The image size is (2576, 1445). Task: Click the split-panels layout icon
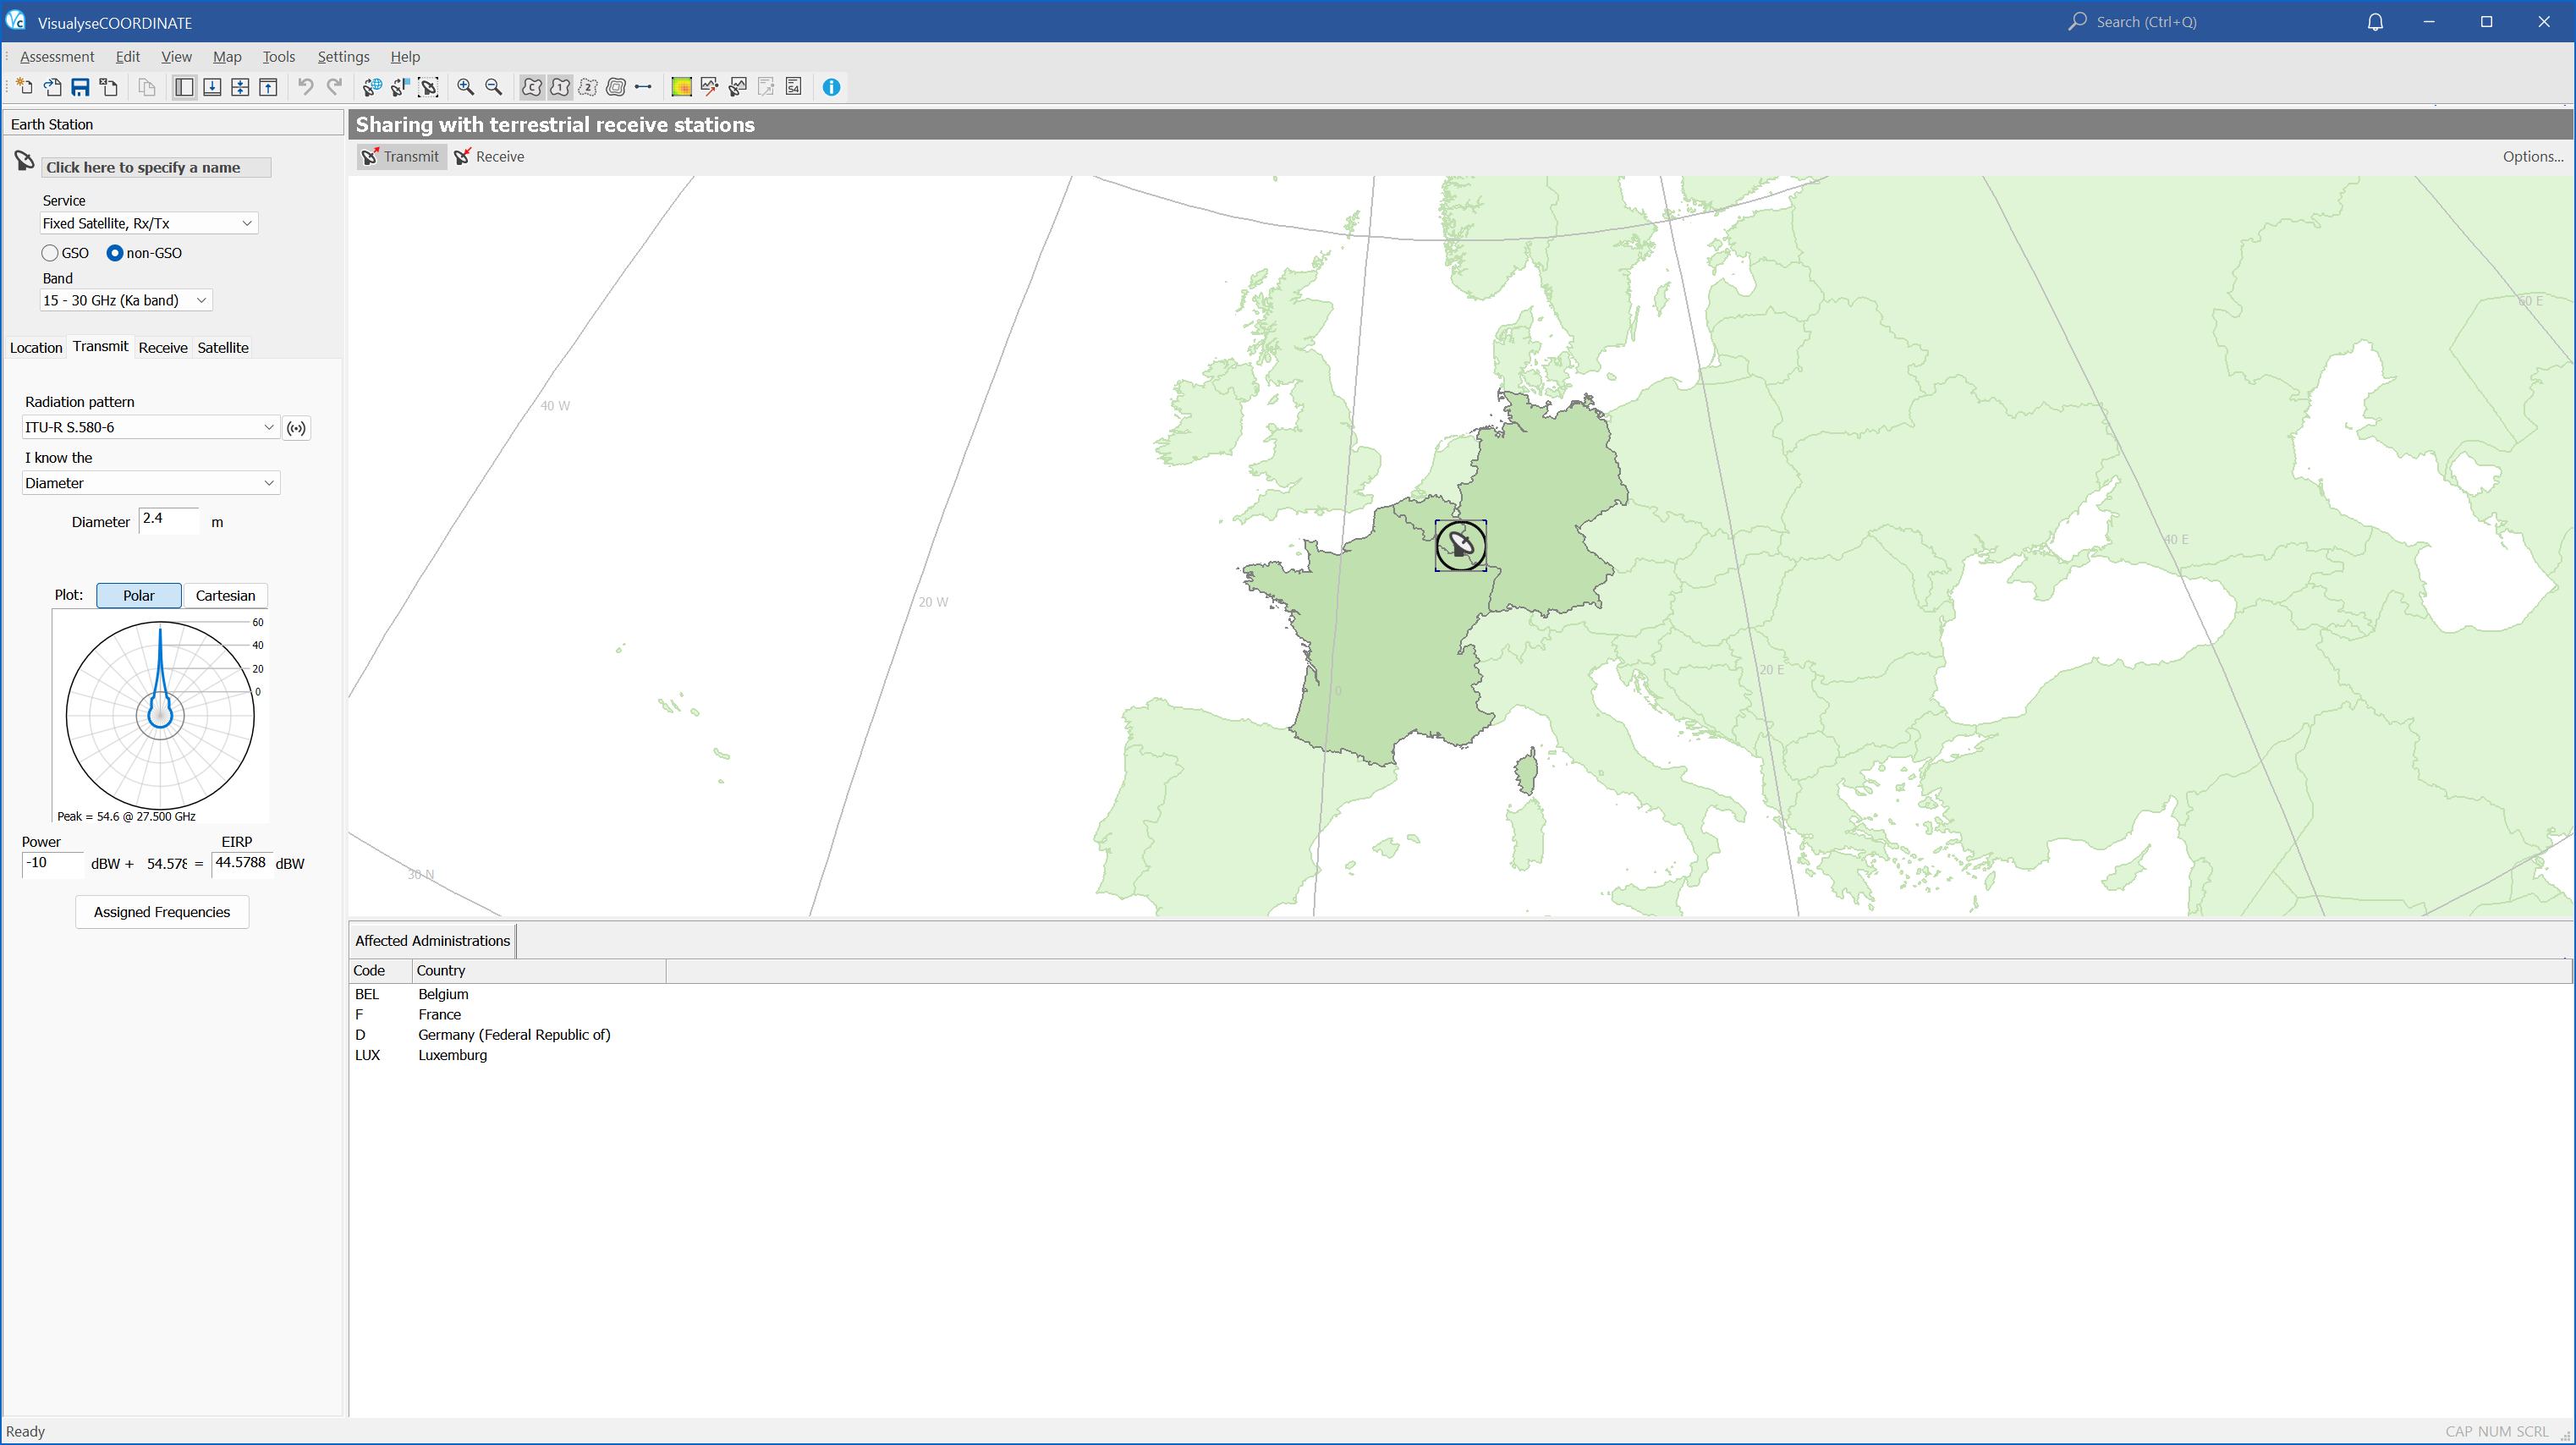coord(240,87)
